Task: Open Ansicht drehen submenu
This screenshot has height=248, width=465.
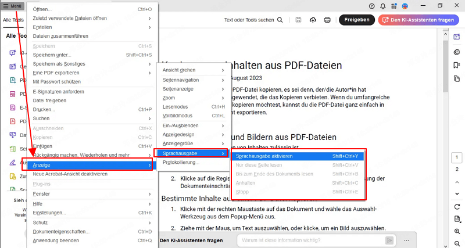Action: tap(194, 70)
